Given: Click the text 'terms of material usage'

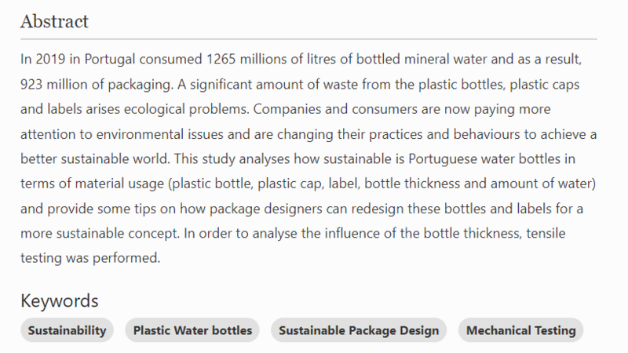Looking at the screenshot, I should (92, 184).
